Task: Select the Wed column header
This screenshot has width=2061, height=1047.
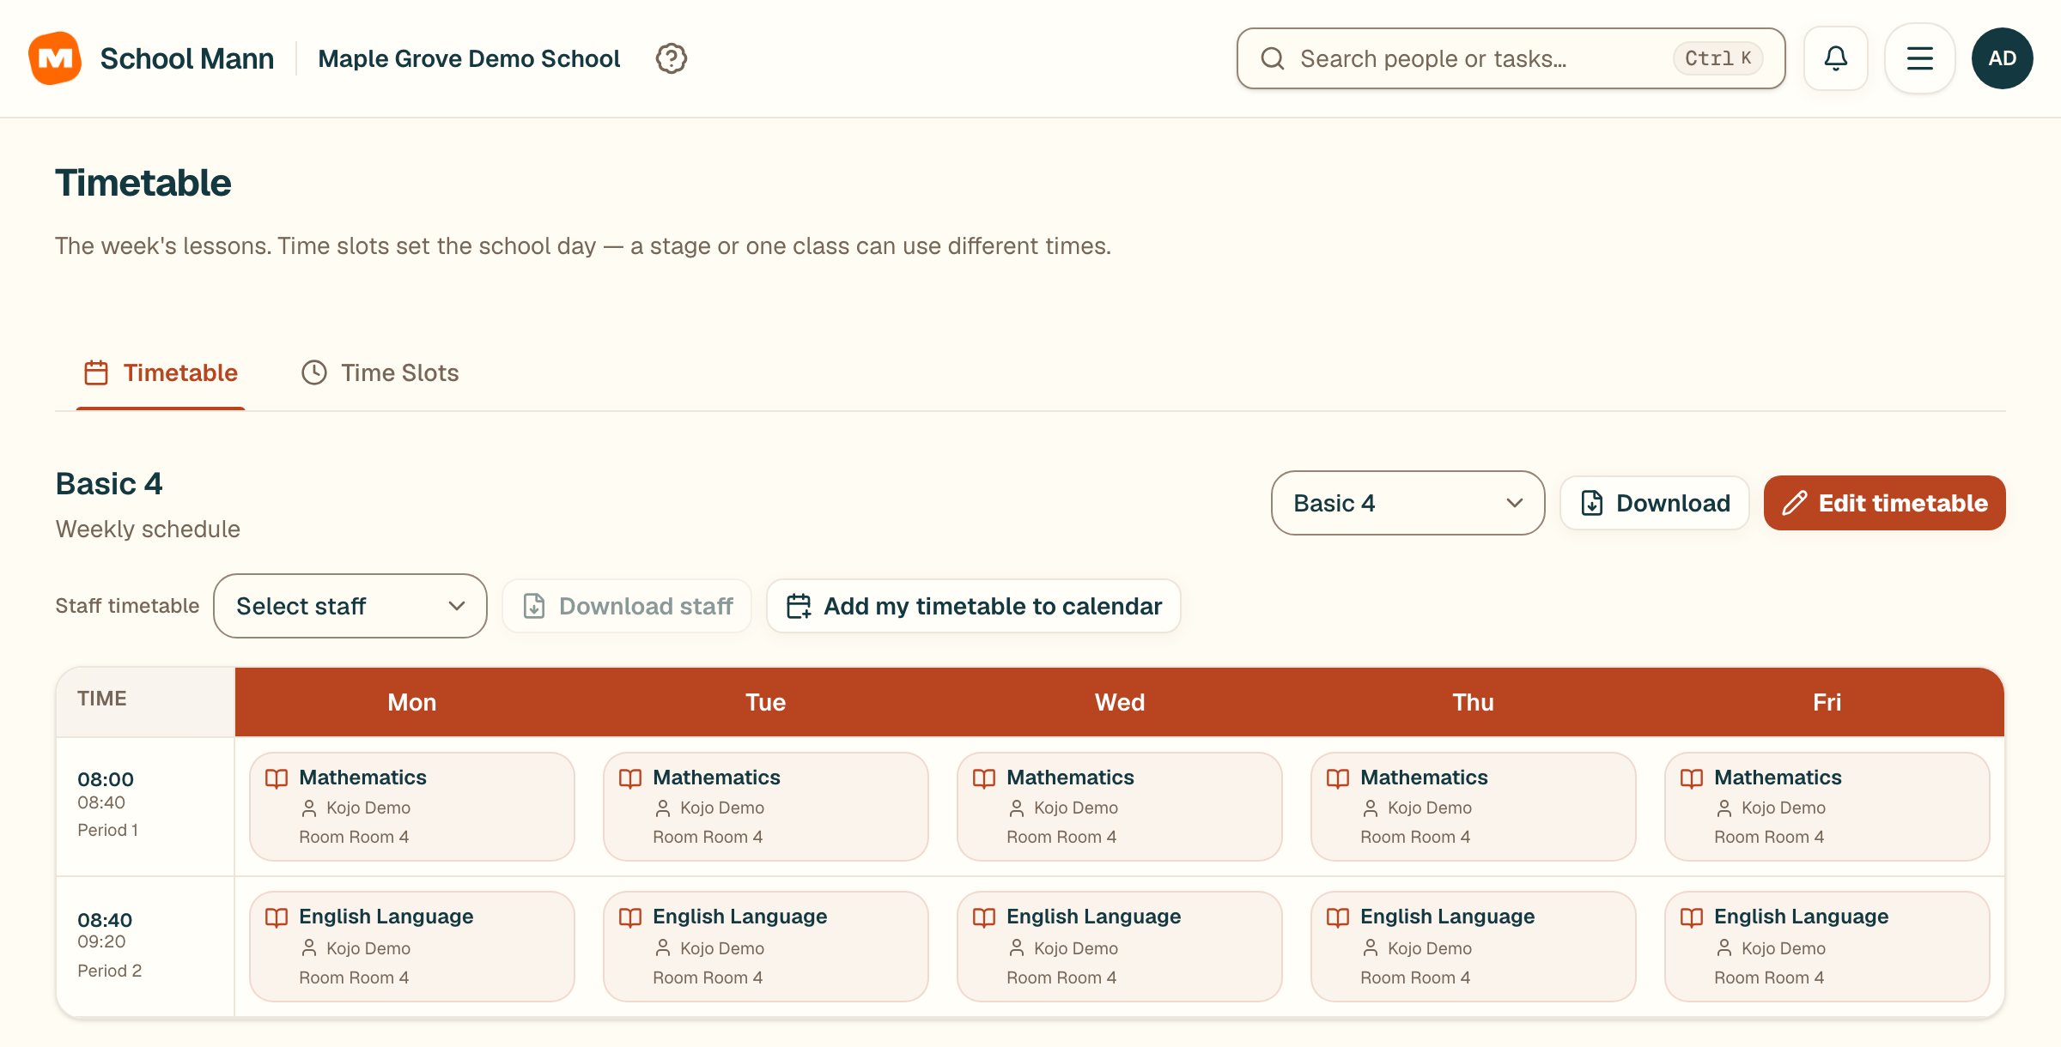Action: tap(1120, 702)
